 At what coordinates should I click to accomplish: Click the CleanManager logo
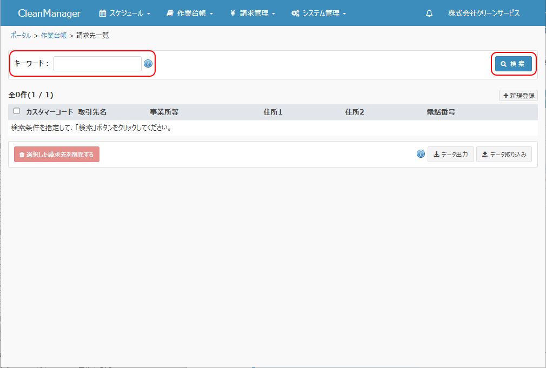click(x=49, y=14)
